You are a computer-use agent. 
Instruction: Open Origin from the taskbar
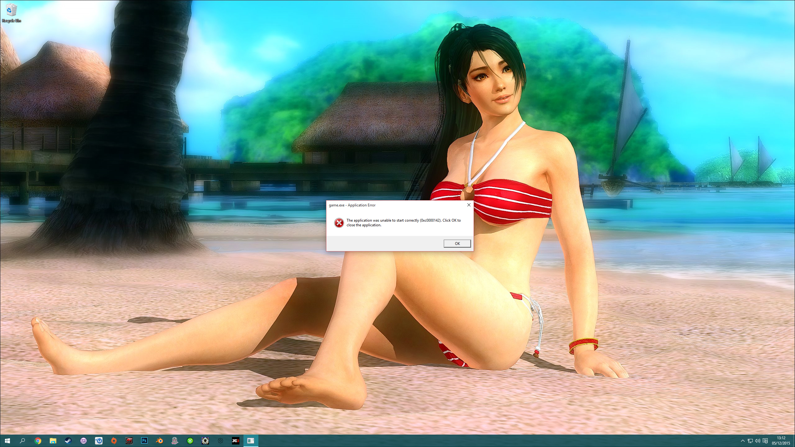114,440
